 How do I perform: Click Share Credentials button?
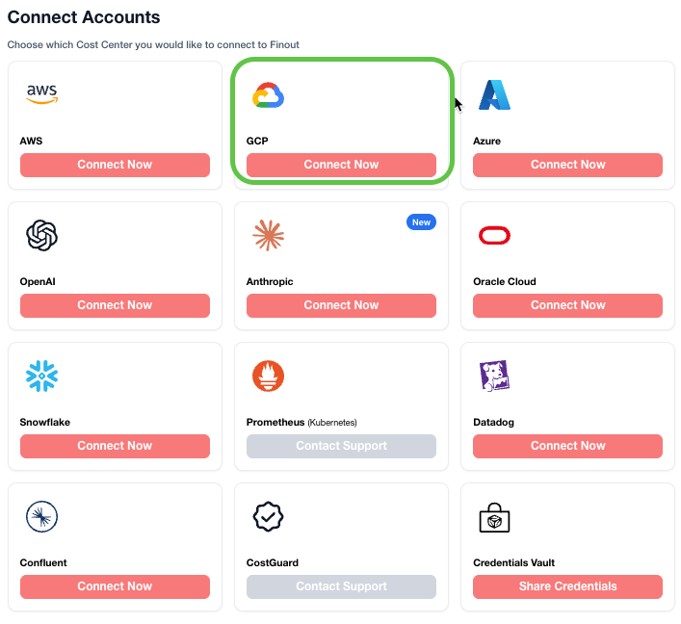(567, 586)
